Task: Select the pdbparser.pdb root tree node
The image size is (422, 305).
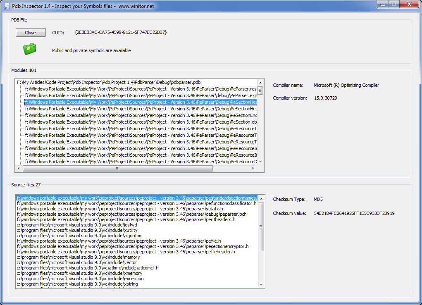Action: pos(109,82)
